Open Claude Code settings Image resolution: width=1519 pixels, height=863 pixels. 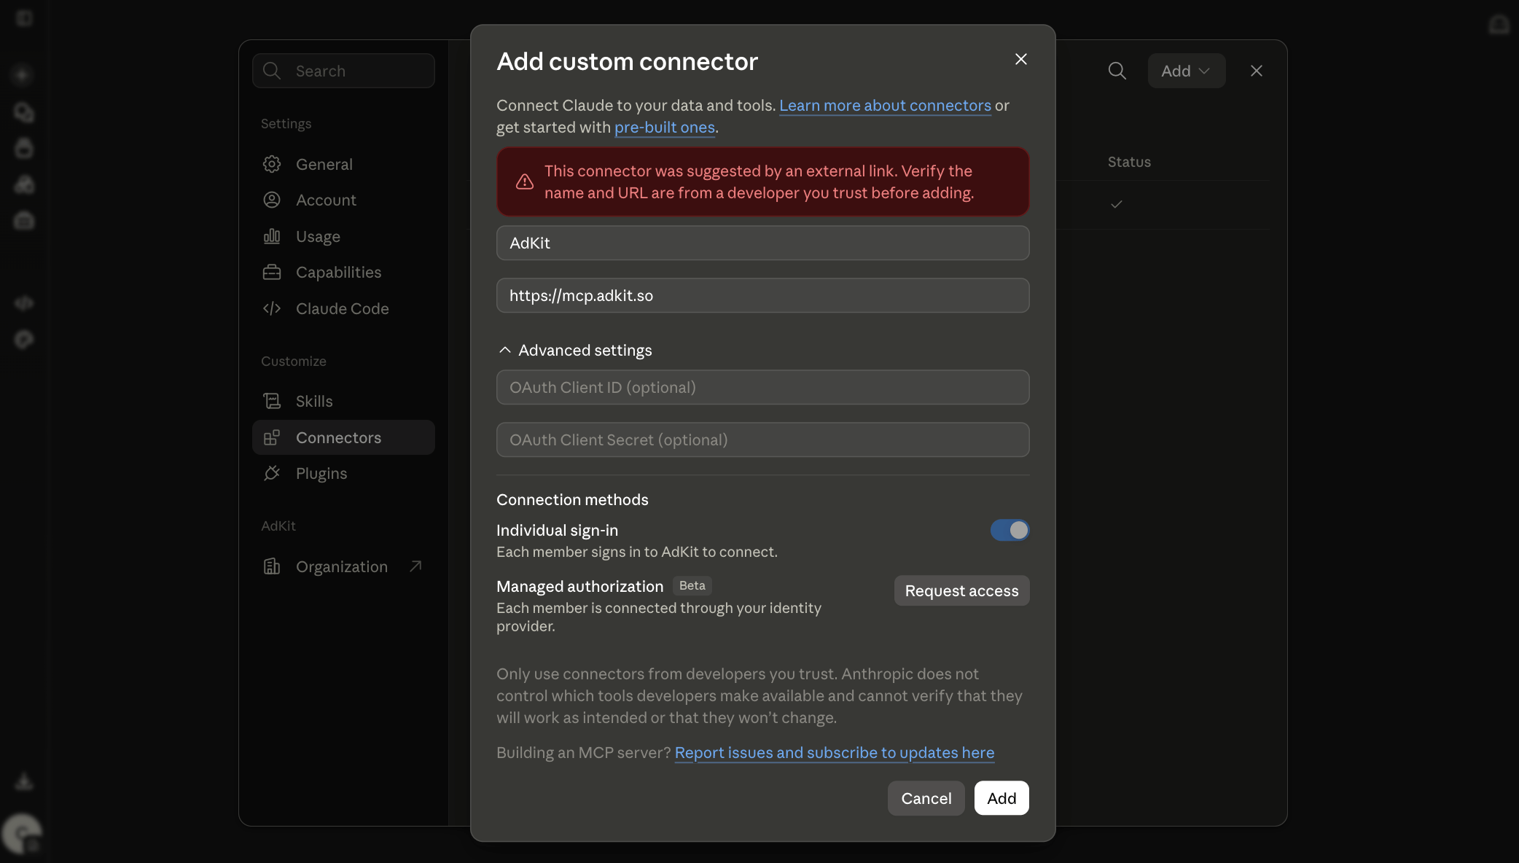(x=343, y=308)
